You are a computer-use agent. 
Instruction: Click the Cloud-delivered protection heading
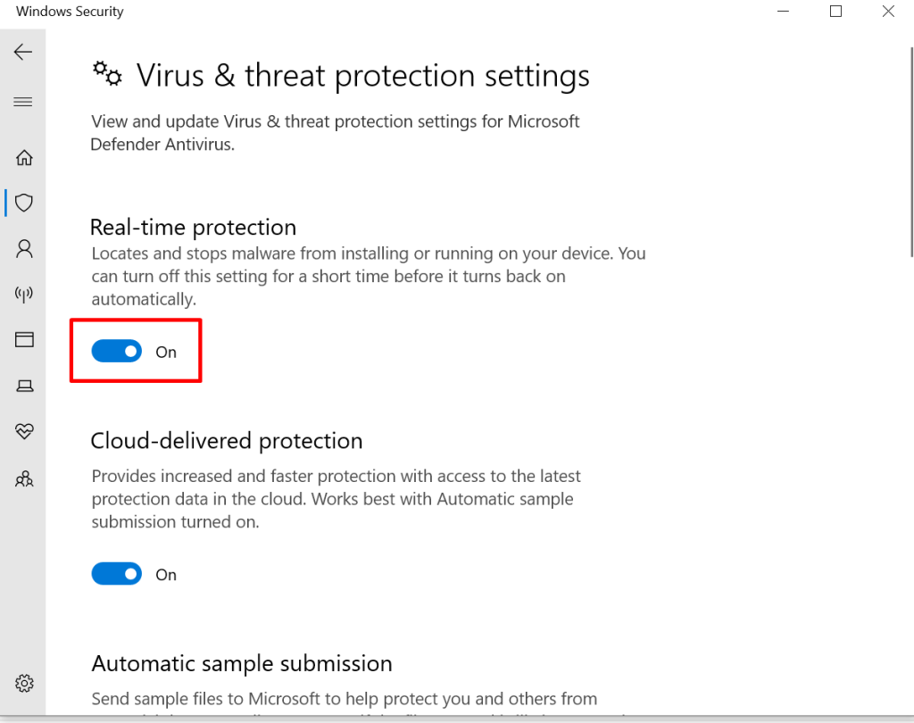[226, 441]
